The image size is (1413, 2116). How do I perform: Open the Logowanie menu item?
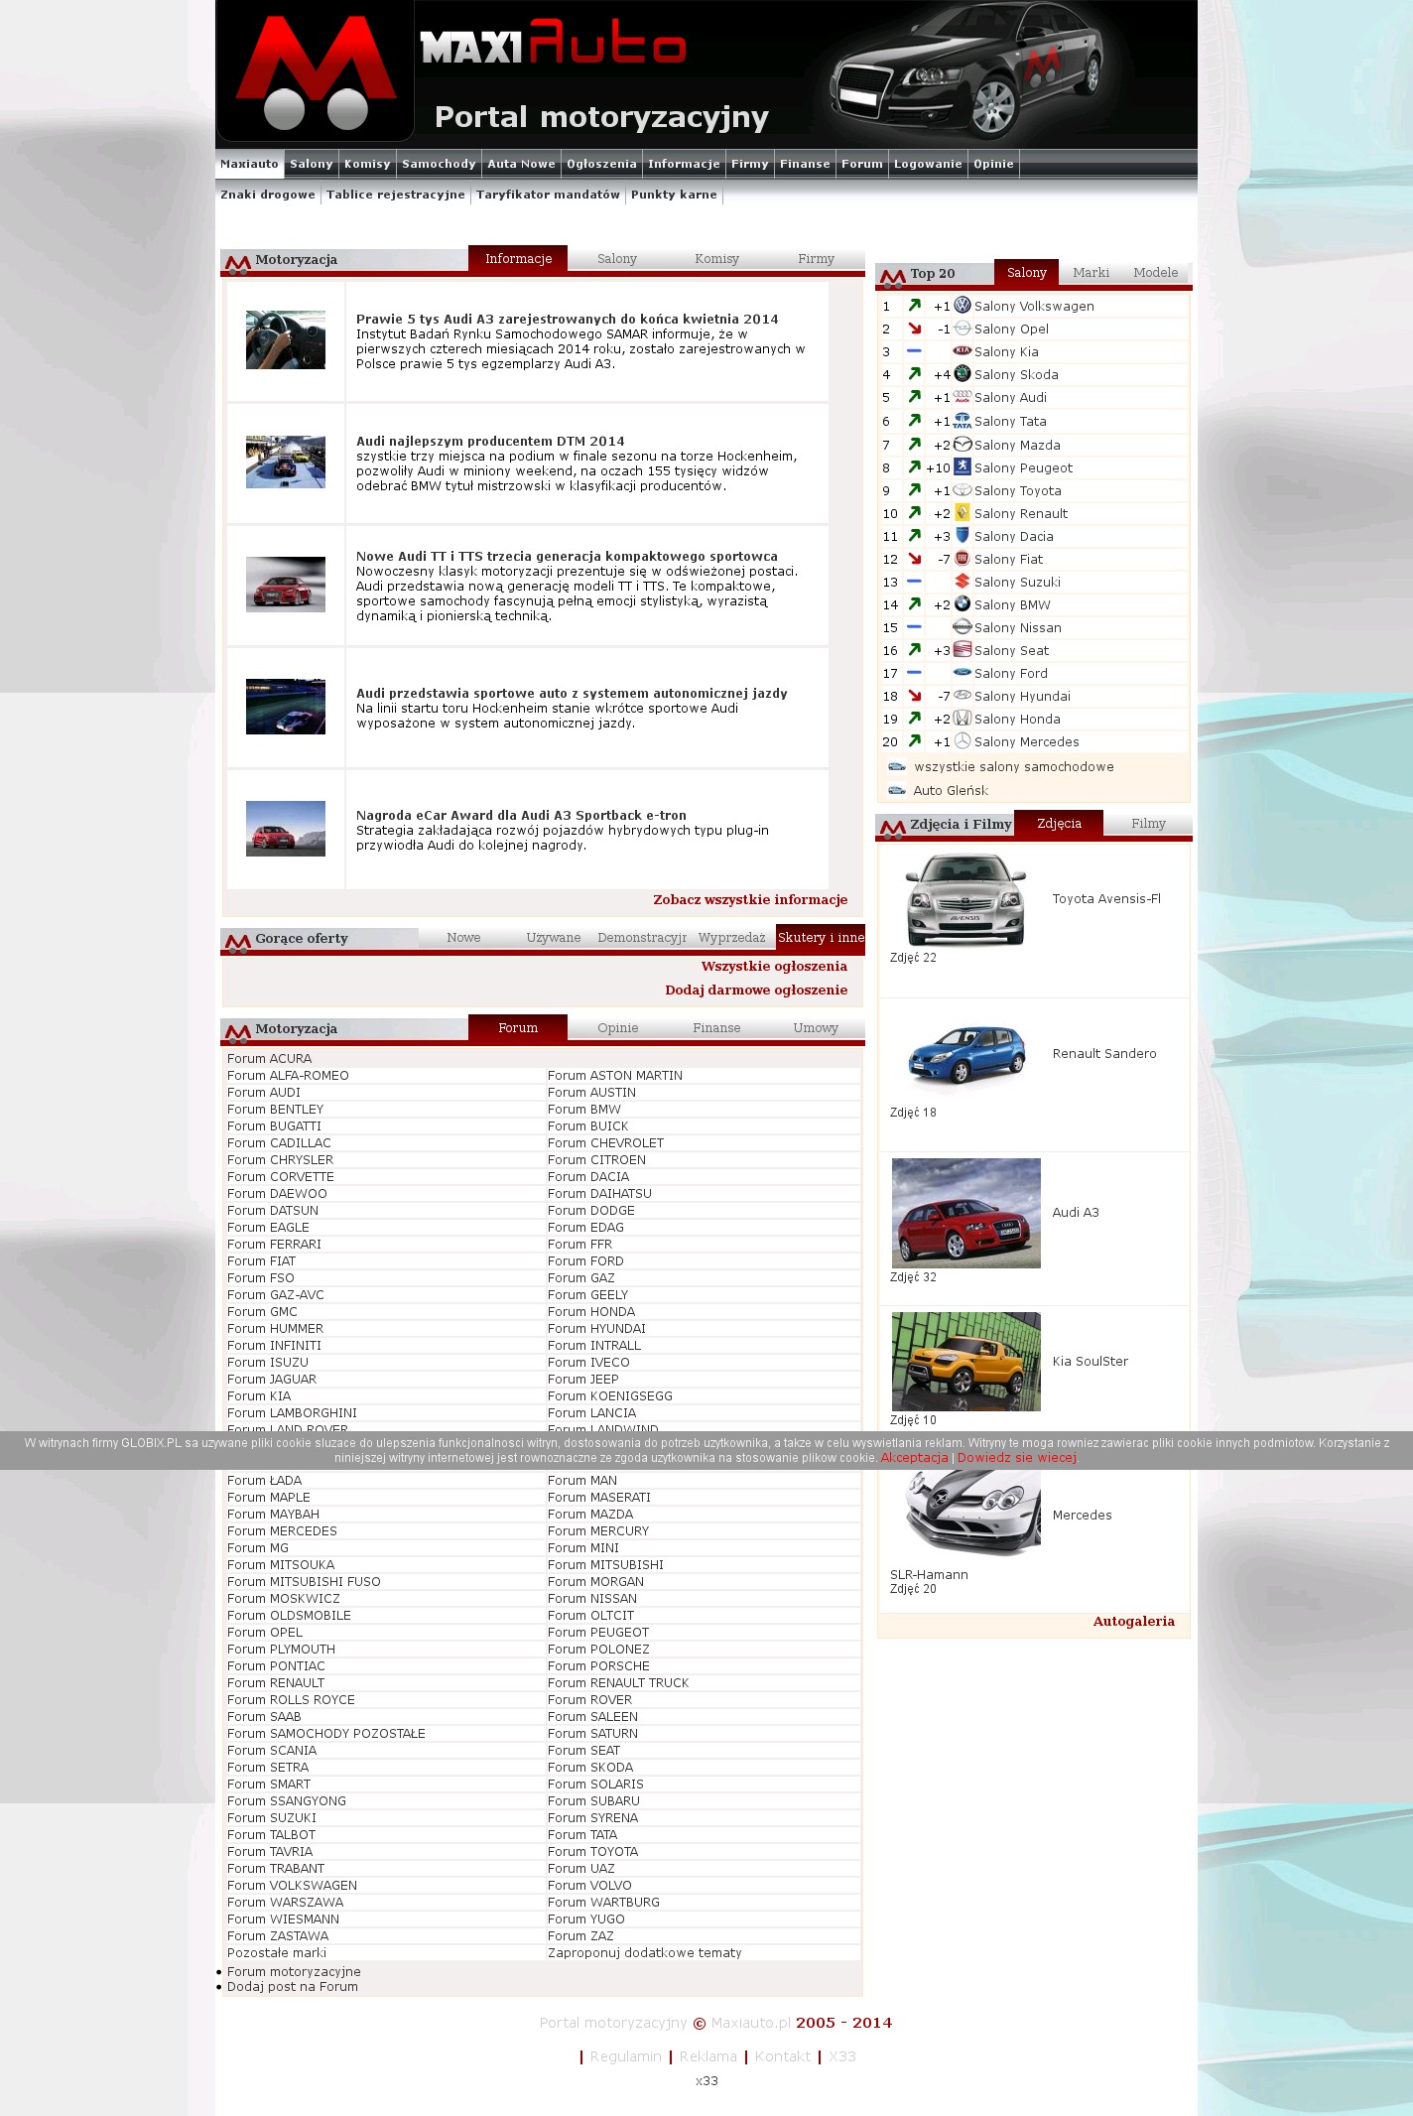pos(928,164)
